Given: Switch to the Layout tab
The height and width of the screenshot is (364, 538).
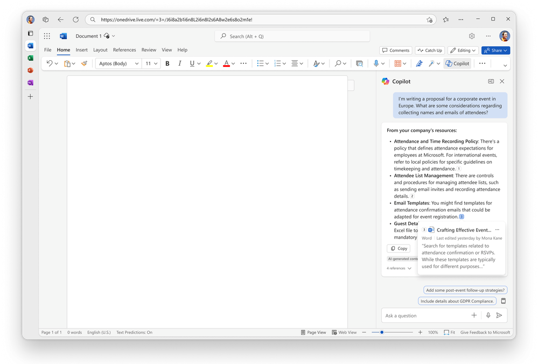Looking at the screenshot, I should point(100,50).
